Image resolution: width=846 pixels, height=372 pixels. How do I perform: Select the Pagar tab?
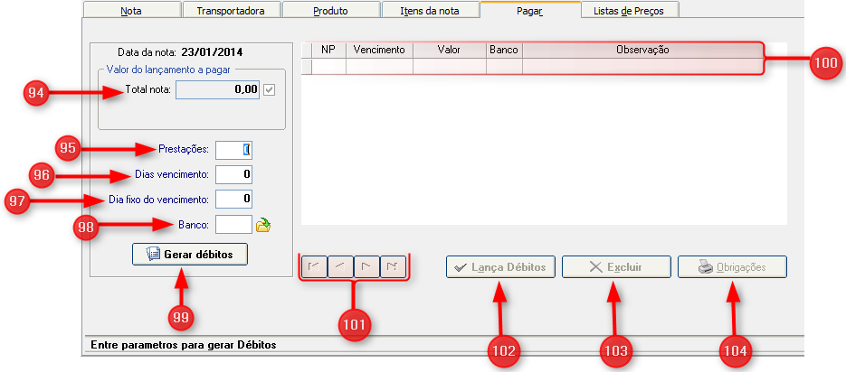coord(530,10)
